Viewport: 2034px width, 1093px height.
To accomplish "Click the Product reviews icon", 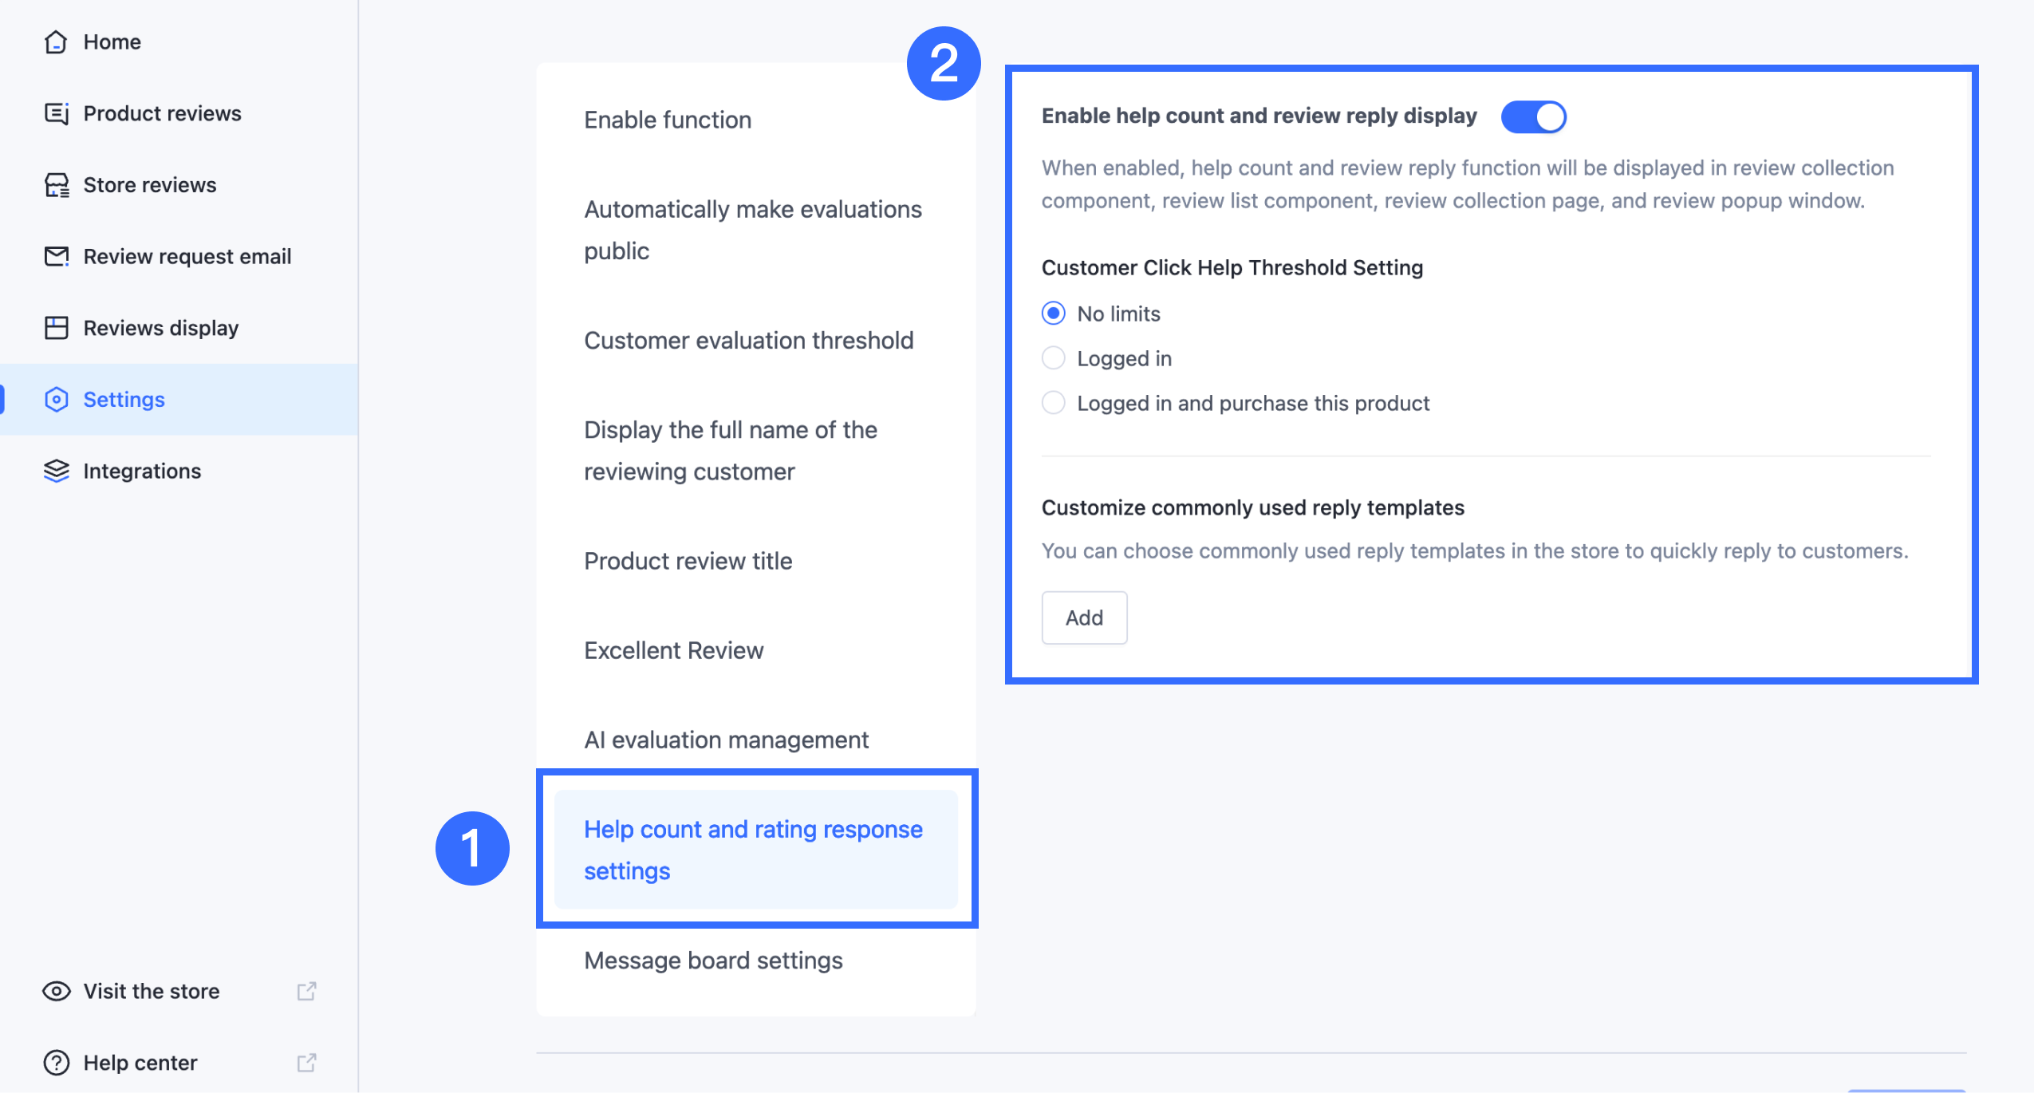I will [x=56, y=113].
